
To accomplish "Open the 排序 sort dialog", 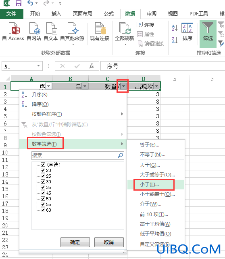I will coord(187,32).
